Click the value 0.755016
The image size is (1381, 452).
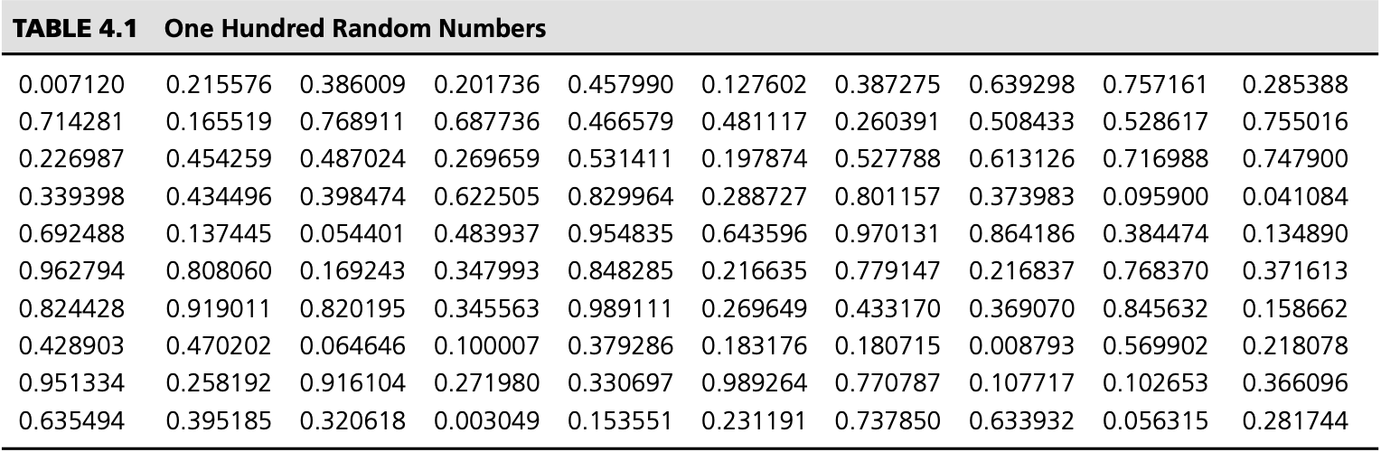pos(1295,123)
